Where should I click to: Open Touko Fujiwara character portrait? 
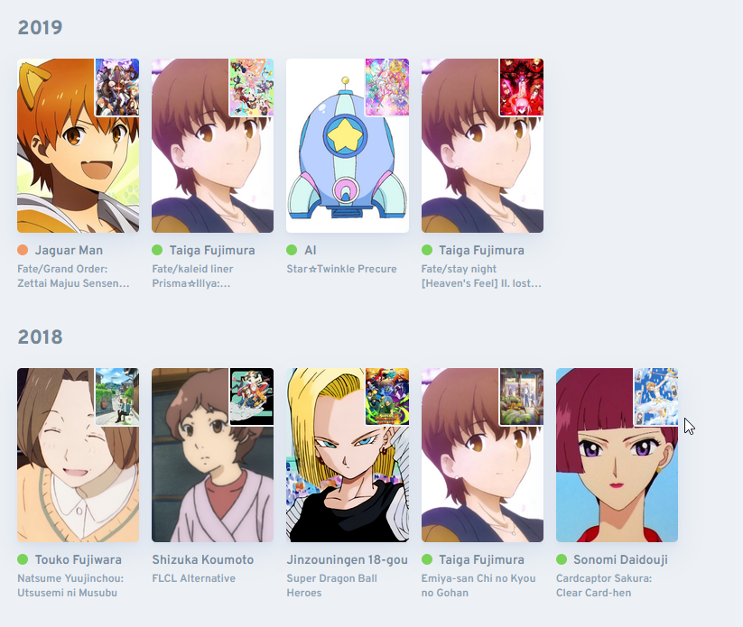coord(79,455)
